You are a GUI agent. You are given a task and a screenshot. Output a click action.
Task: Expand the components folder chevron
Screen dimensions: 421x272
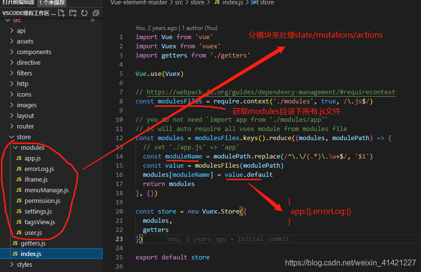[x=12, y=52]
